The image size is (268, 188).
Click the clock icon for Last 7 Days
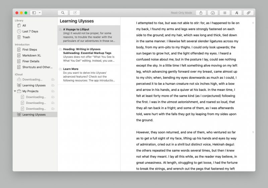pos(19,31)
